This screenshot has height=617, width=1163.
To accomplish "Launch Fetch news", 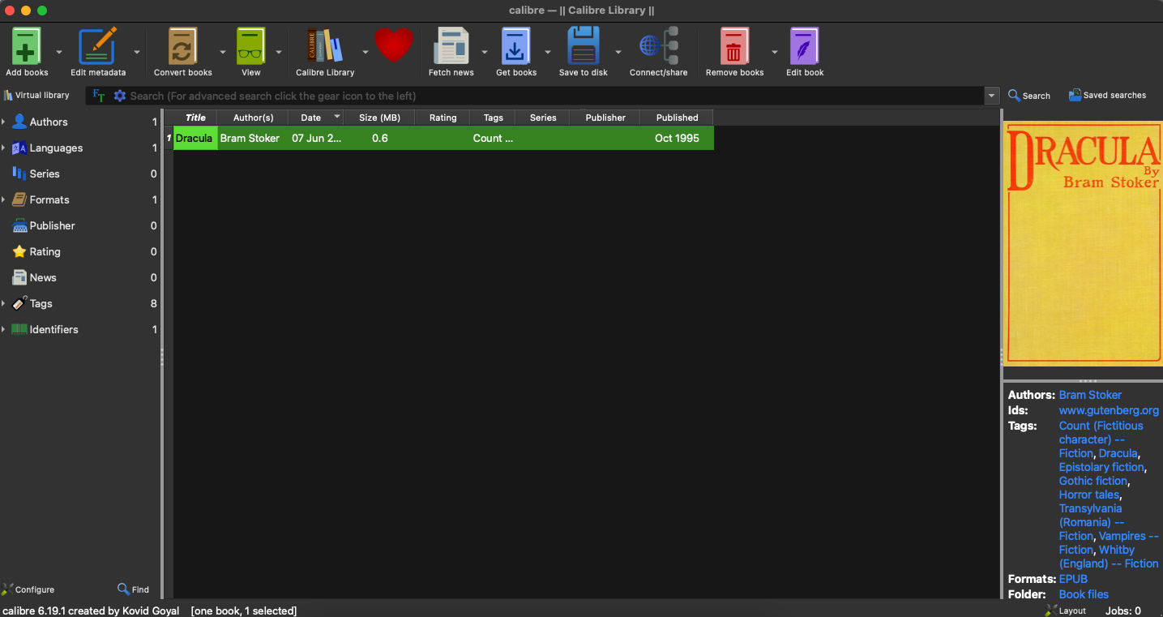I will [451, 45].
